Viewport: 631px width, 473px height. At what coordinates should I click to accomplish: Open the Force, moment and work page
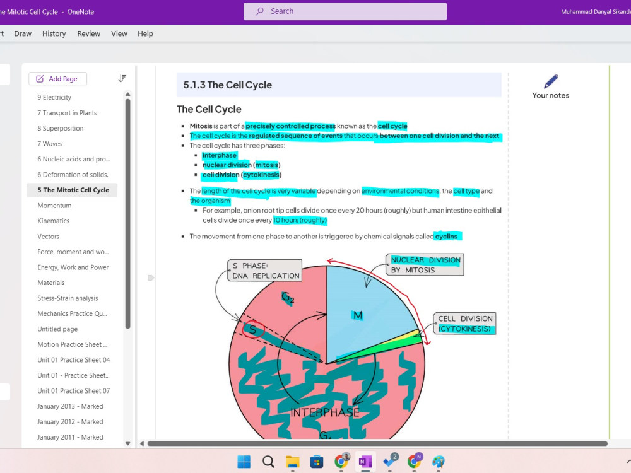click(72, 252)
